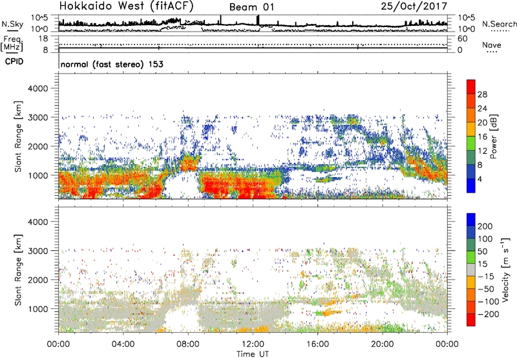Click the 18 tick on the frequency axis
Screen dimensions: 517x358
[43, 39]
